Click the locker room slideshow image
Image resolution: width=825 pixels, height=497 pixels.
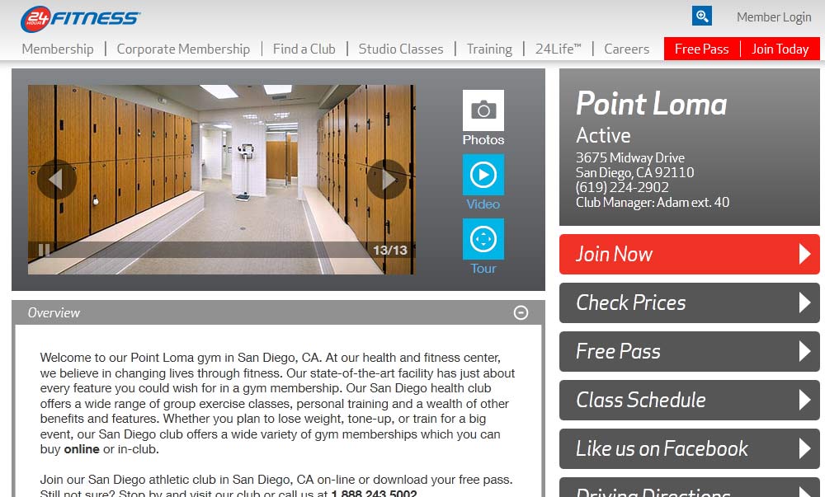point(221,179)
